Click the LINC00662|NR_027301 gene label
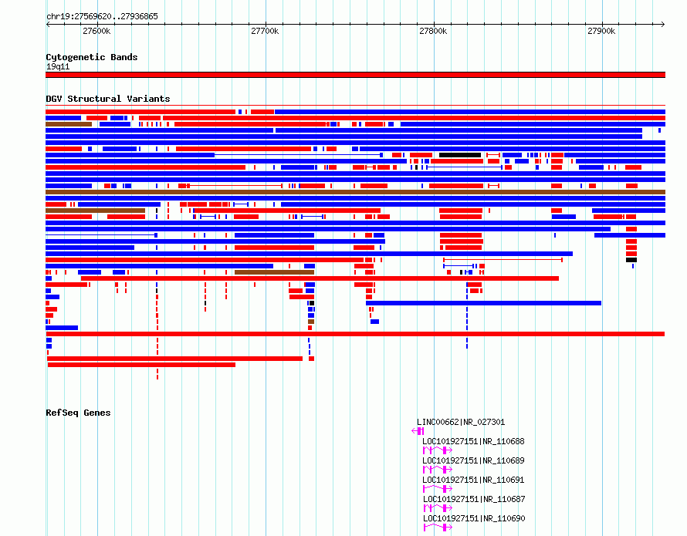 [461, 422]
